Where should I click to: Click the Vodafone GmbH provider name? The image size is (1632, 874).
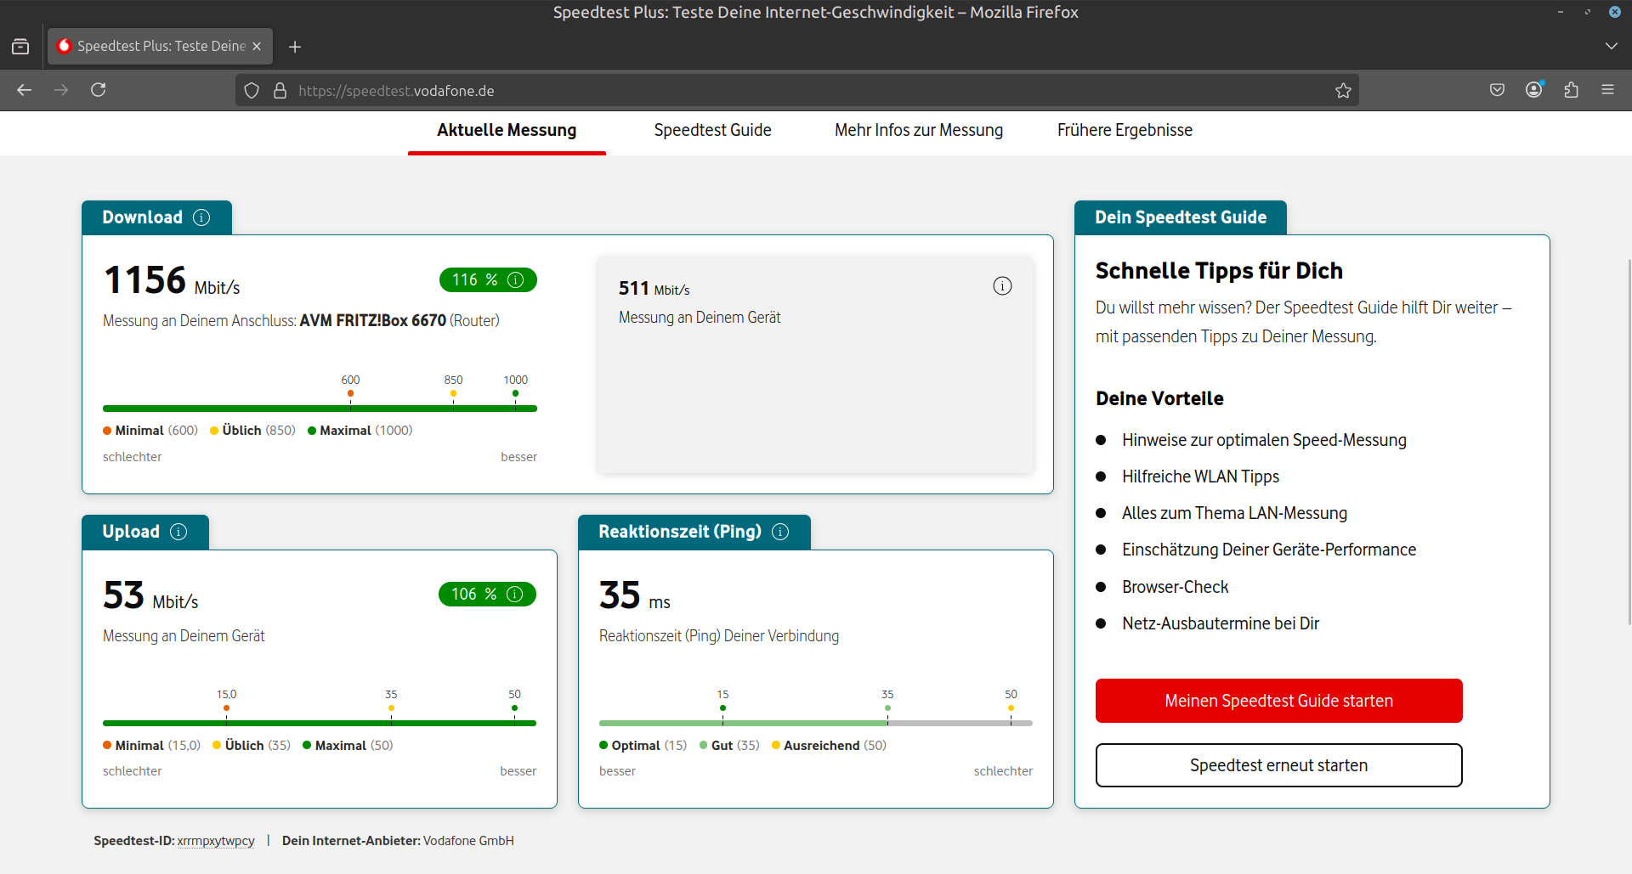[468, 841]
